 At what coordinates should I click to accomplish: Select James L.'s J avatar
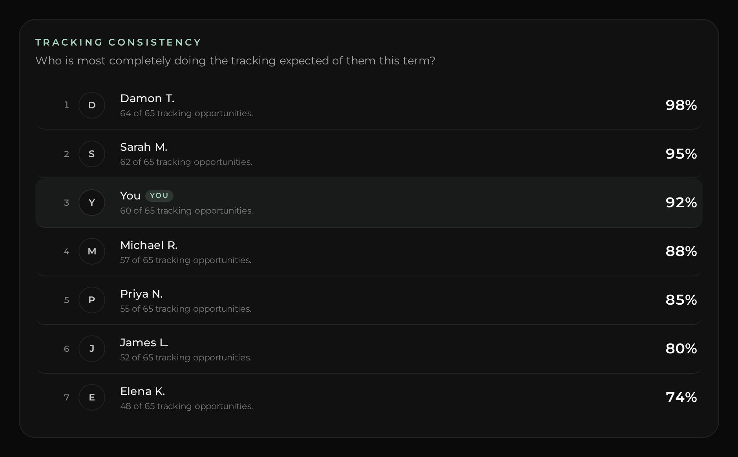click(92, 349)
